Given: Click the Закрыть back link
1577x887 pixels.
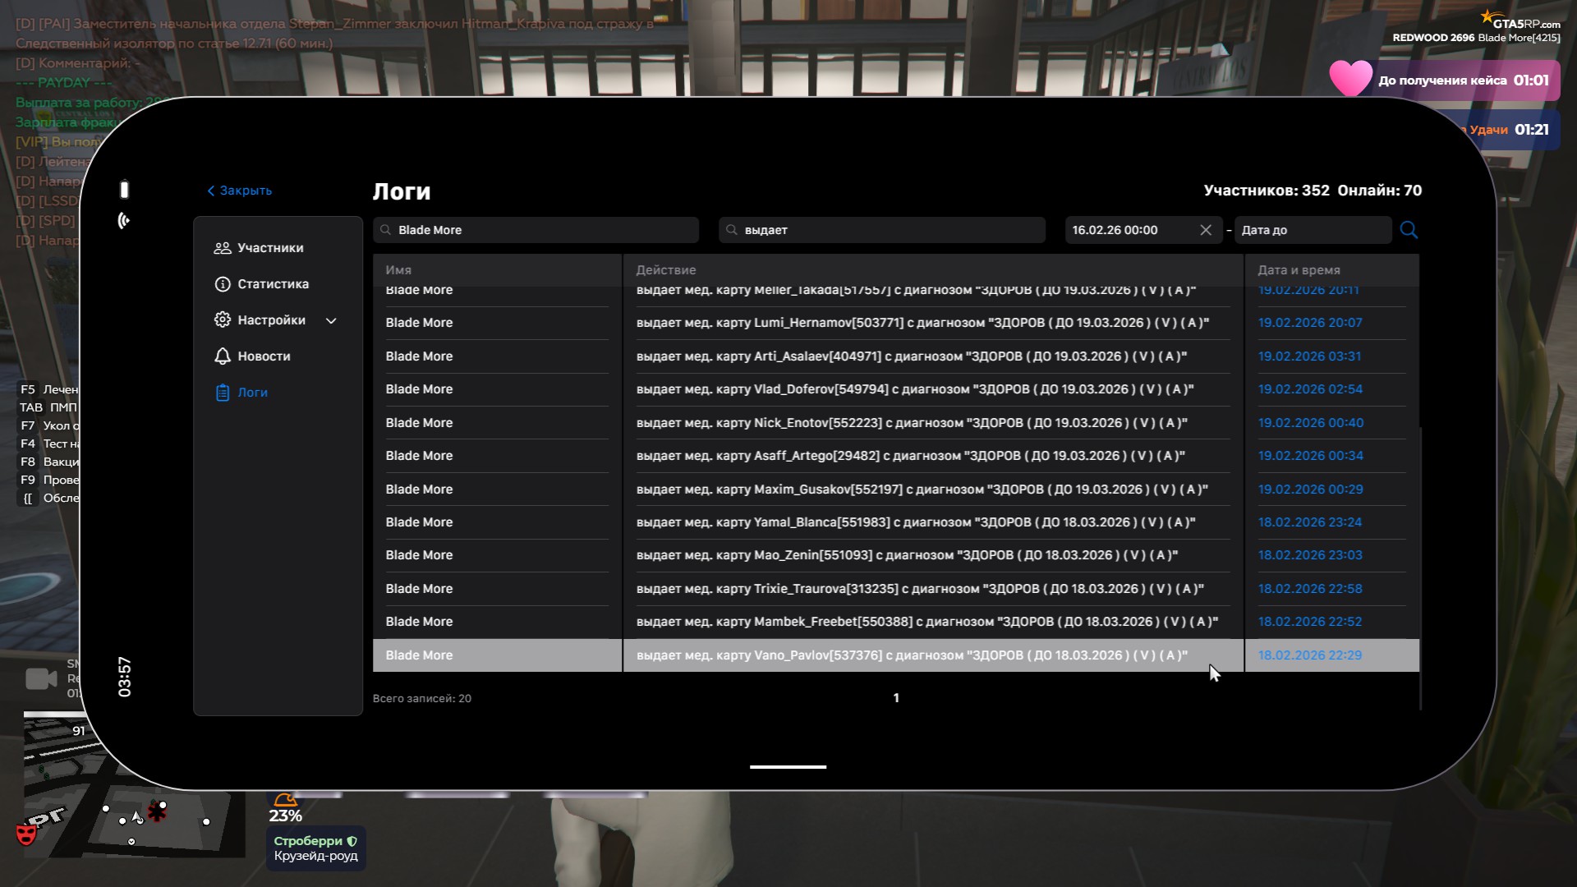Looking at the screenshot, I should tap(239, 191).
